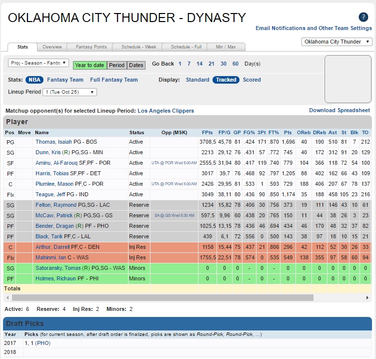Open the help question mark icon
Viewport: 376px width, 359px height.
[363, 17]
